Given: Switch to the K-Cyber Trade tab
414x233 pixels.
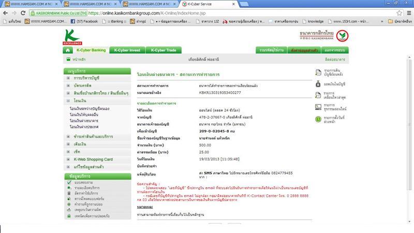Looking at the screenshot, I should click(x=164, y=50).
